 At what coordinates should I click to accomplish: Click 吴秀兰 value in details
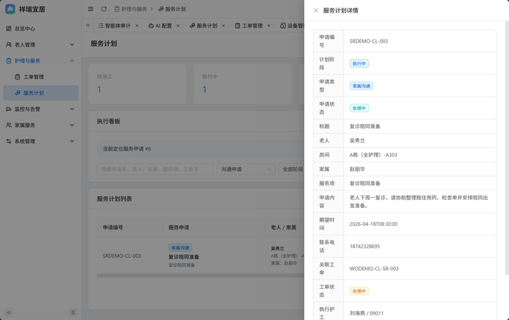click(x=357, y=141)
